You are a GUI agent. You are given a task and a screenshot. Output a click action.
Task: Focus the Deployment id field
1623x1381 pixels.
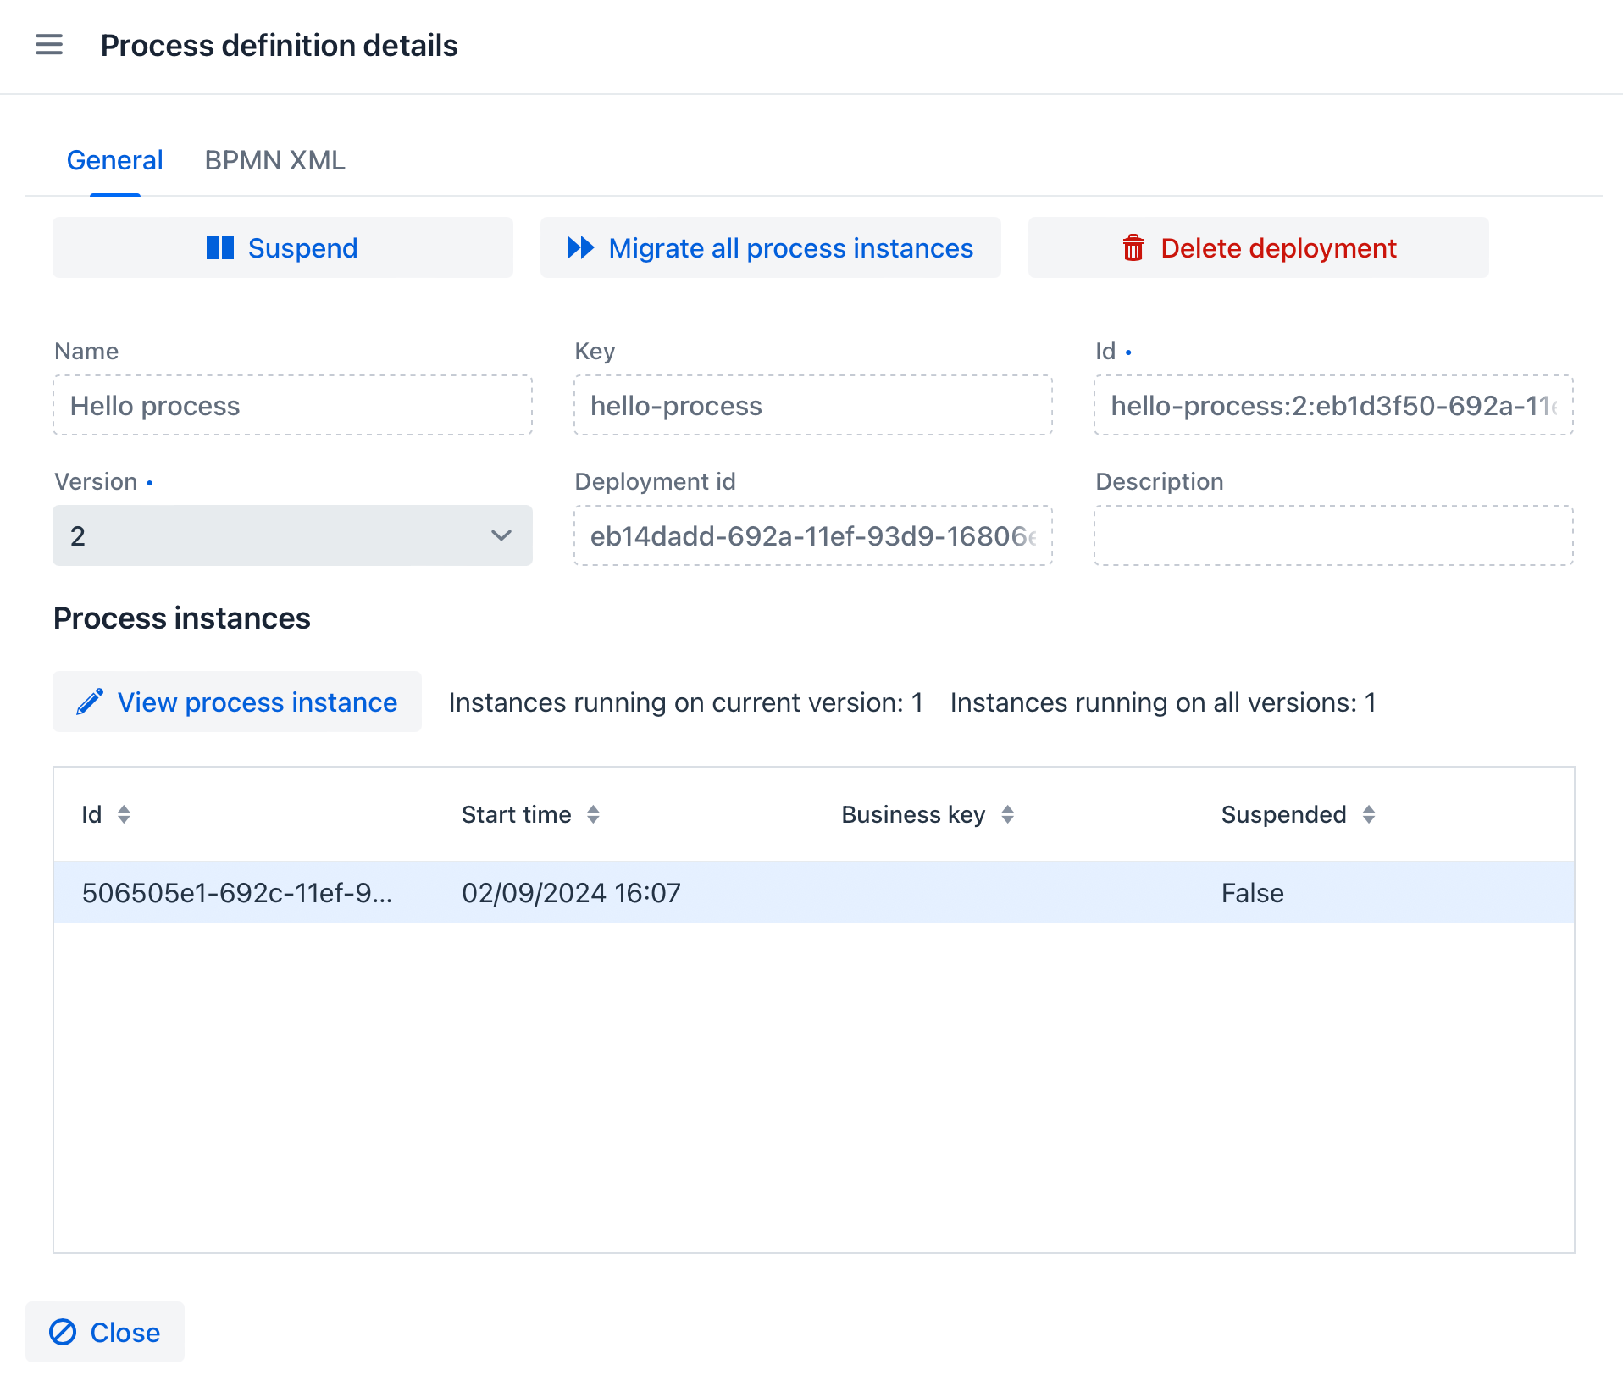pos(812,535)
